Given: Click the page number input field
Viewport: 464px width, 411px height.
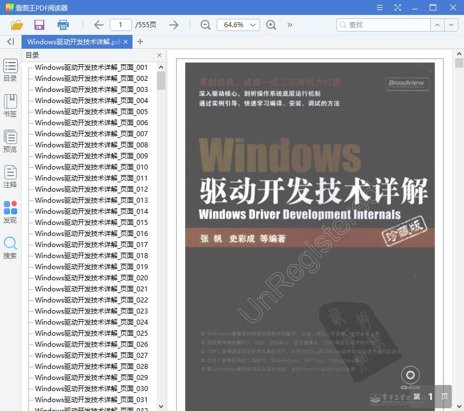Looking at the screenshot, I should tap(120, 25).
